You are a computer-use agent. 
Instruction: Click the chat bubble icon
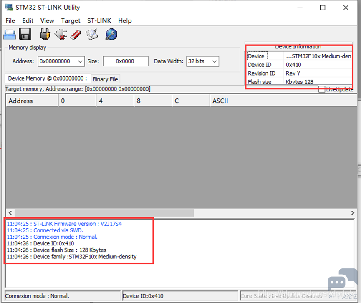342,280
